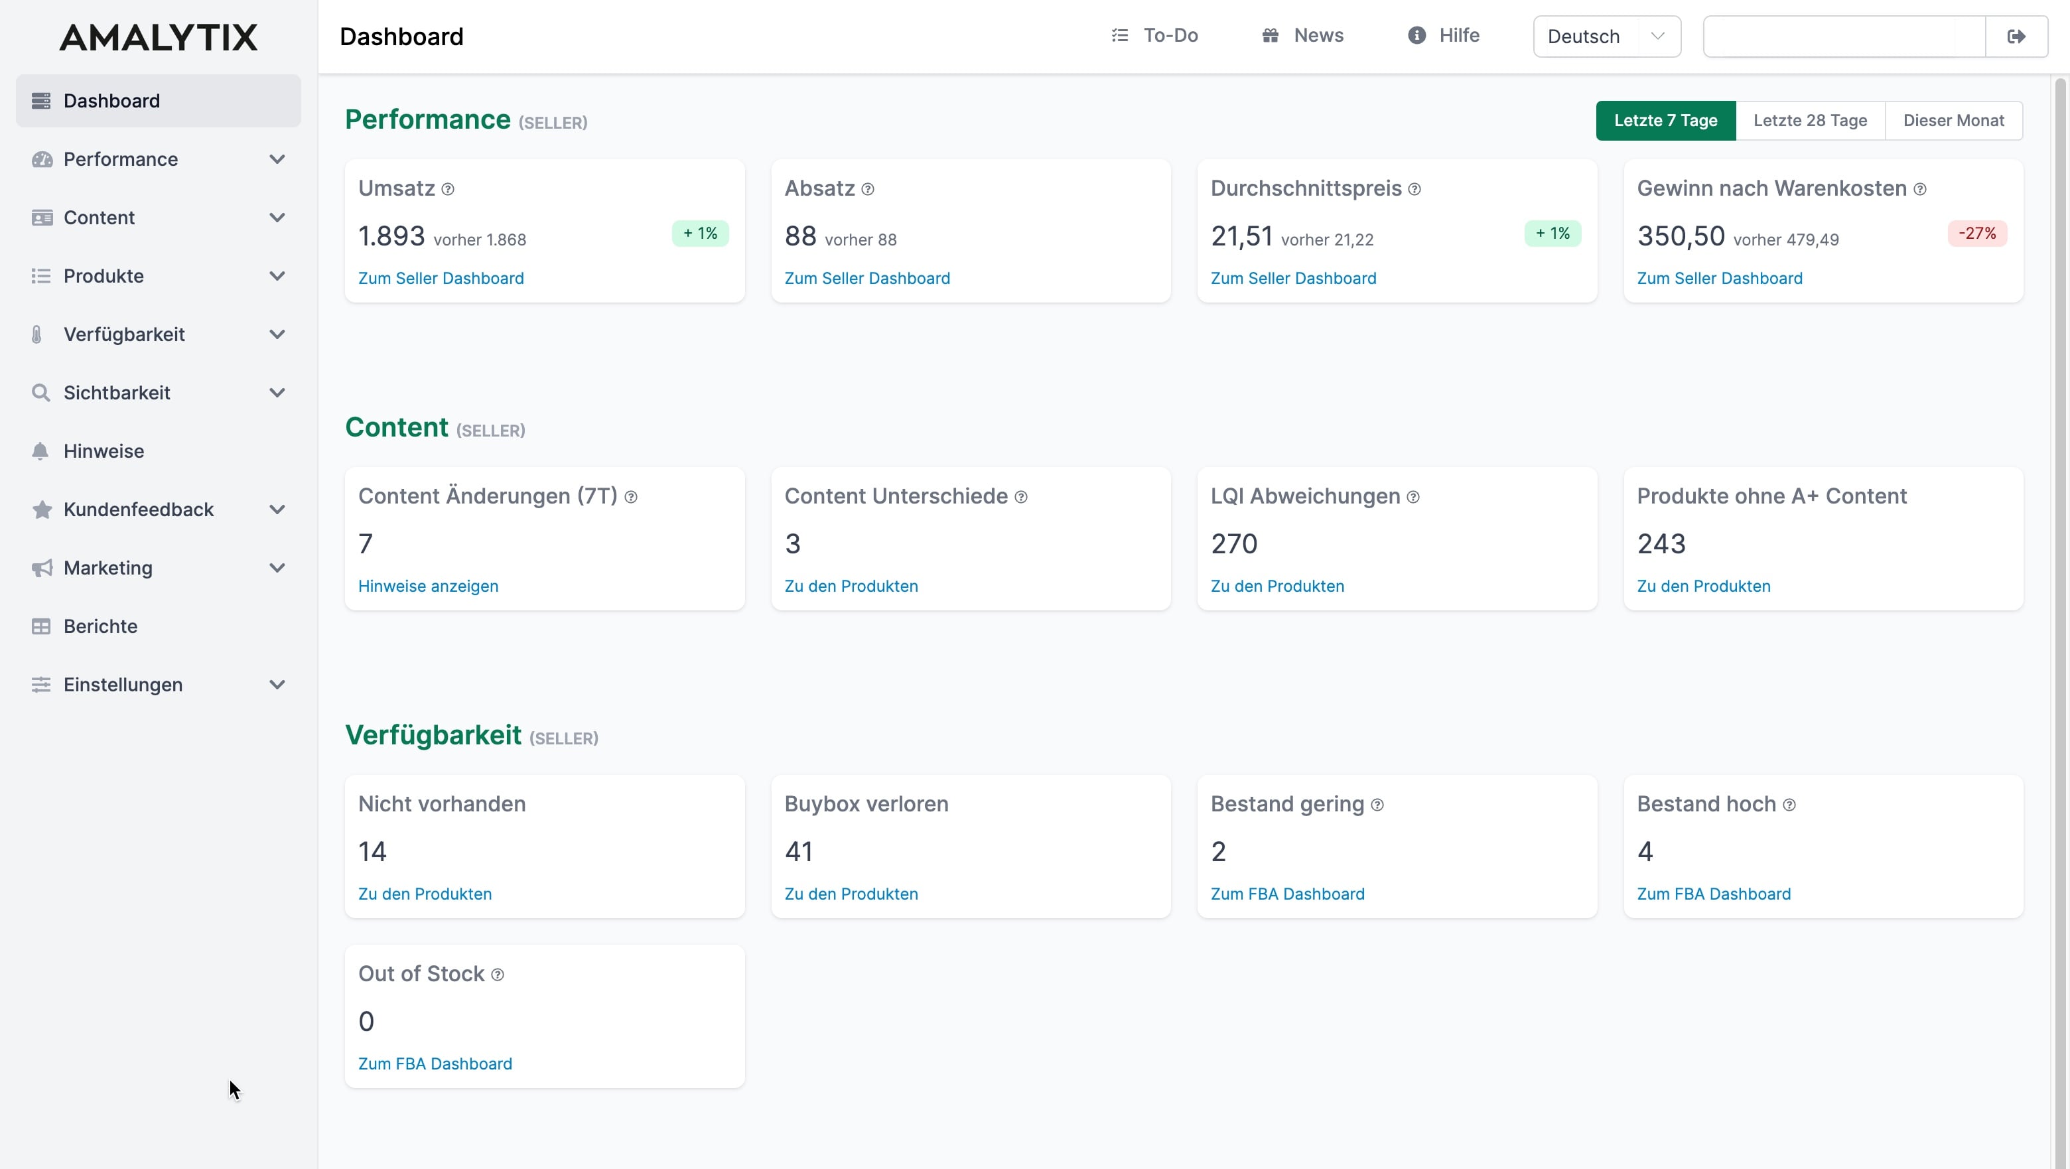Click the Dashboard sidebar icon

(x=41, y=100)
